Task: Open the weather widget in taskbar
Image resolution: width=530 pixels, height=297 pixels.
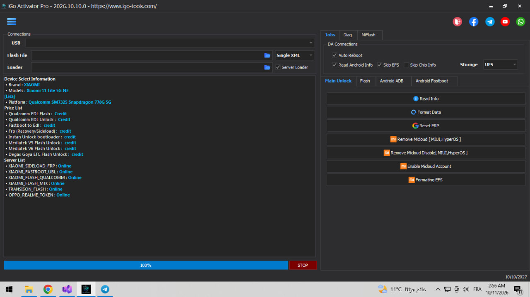Action: [x=402, y=289]
